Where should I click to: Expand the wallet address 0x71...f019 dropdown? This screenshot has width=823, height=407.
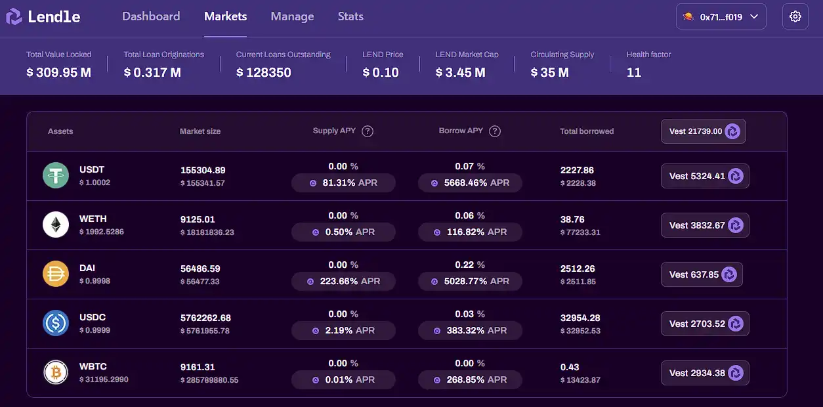pyautogui.click(x=721, y=17)
